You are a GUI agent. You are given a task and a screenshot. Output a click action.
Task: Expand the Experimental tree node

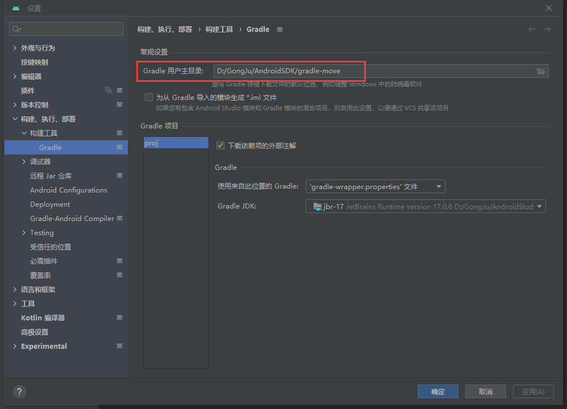click(x=15, y=346)
